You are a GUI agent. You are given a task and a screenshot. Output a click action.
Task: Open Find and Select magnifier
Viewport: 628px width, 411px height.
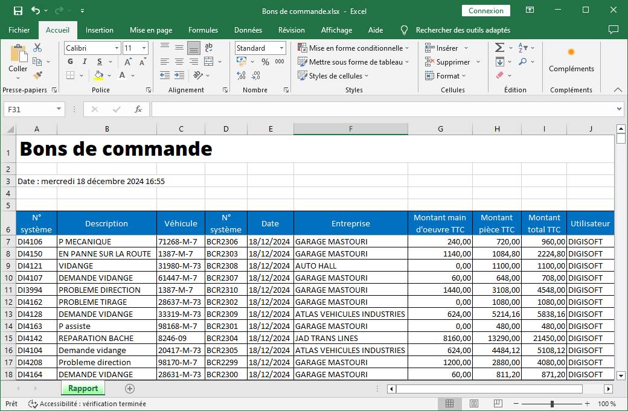click(523, 62)
